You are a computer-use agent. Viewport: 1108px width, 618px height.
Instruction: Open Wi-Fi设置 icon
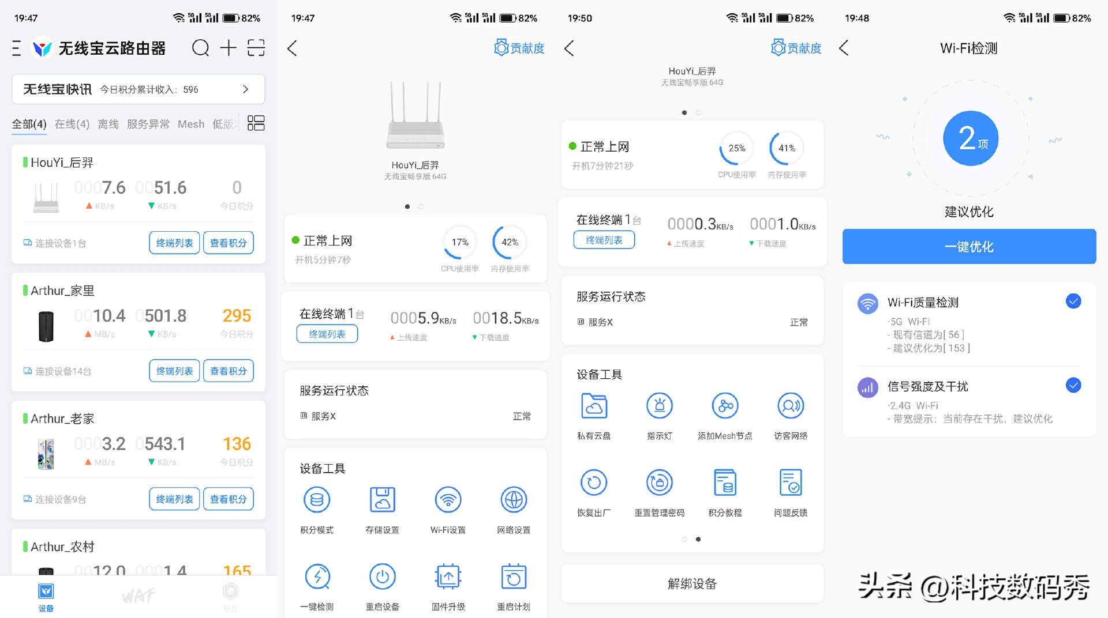tap(448, 499)
